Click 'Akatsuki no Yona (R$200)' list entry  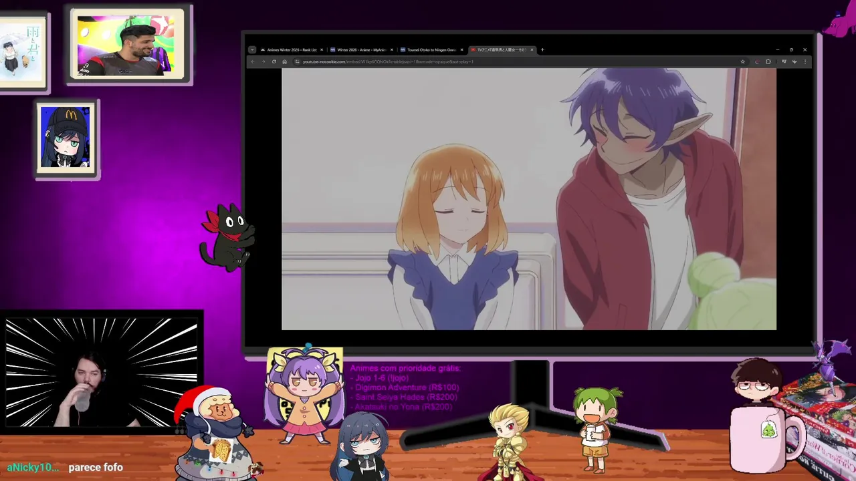[403, 406]
